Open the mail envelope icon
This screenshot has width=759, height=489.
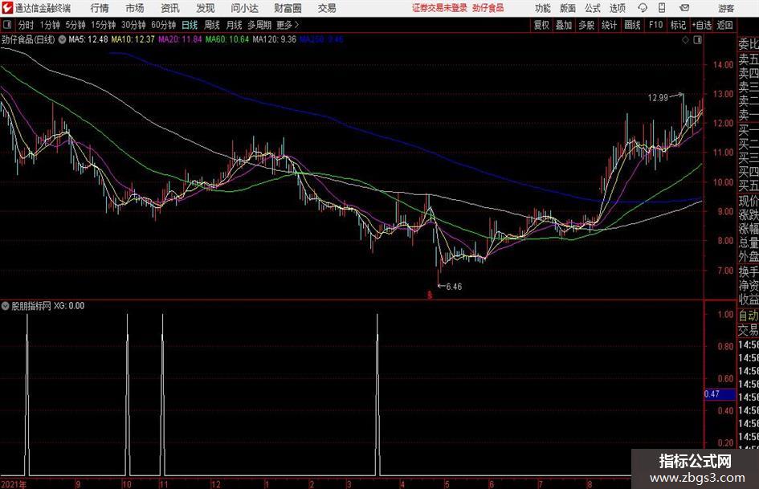684,8
